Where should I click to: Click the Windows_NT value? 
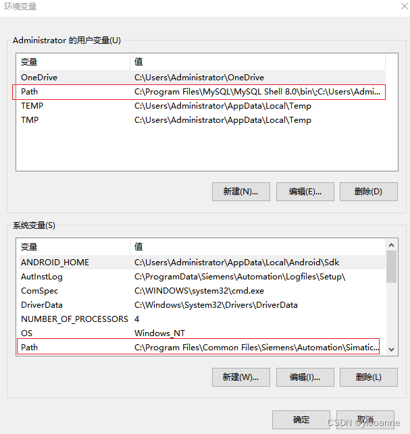click(160, 333)
